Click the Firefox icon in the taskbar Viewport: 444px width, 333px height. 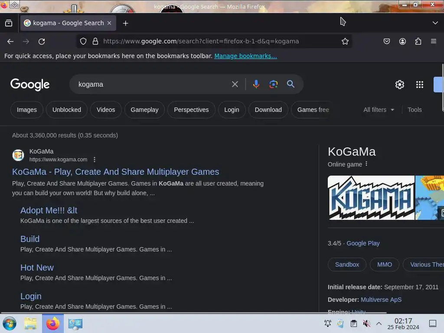click(53, 323)
